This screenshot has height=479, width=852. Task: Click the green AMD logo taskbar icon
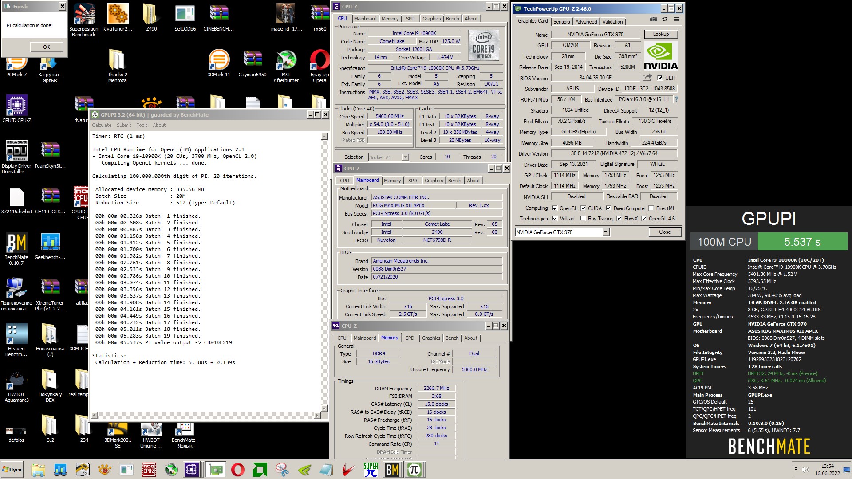coord(260,470)
